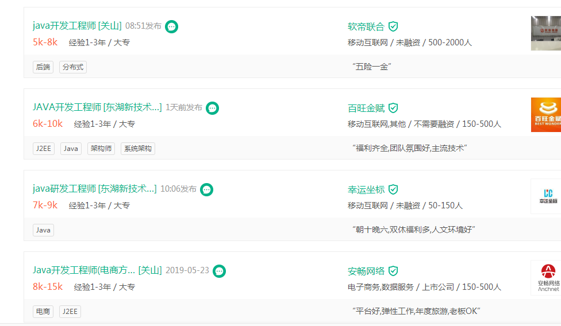Click posting time 08:51发布
This screenshot has height=326, width=561.
(x=143, y=26)
